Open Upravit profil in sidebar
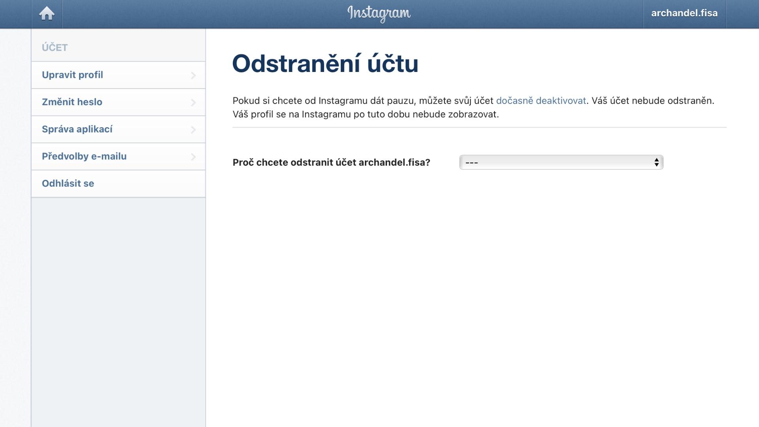 [118, 75]
